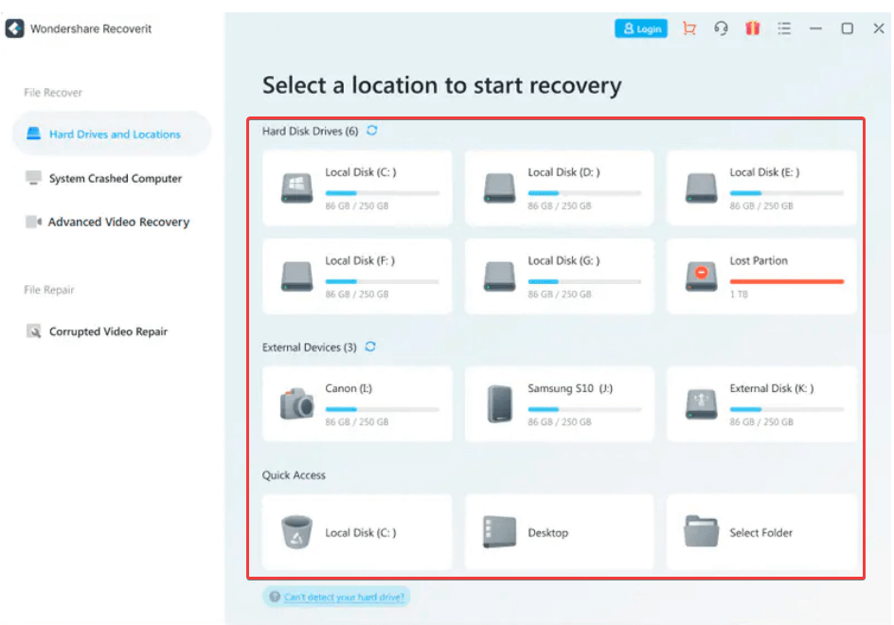This screenshot has width=894, height=625.
Task: Refresh the External Devices list
Action: click(x=370, y=347)
